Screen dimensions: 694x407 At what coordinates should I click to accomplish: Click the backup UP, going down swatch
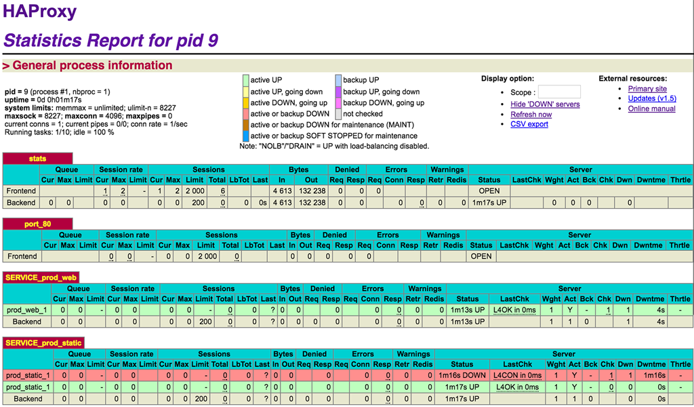(x=339, y=92)
